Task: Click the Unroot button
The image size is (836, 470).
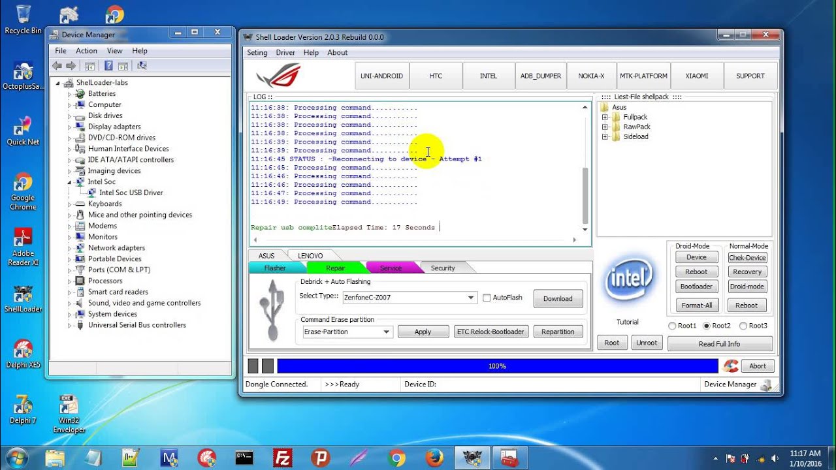Action: click(x=647, y=343)
